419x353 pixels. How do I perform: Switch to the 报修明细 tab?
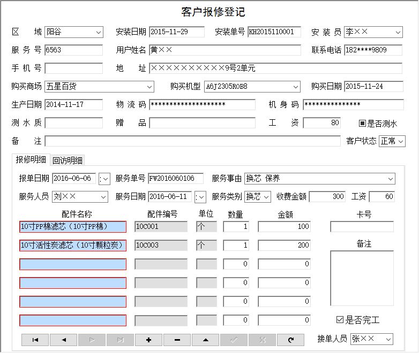(x=31, y=159)
